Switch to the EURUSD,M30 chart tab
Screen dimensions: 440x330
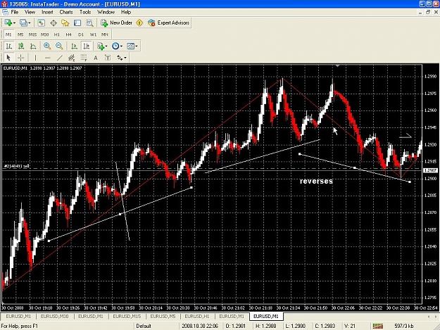point(54,316)
